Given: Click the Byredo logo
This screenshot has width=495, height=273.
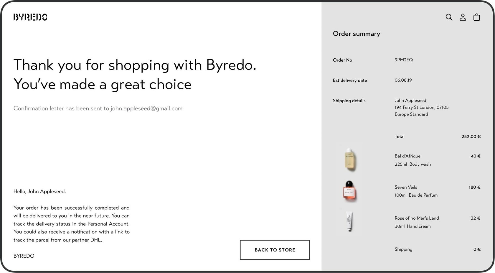Looking at the screenshot, I should [x=30, y=17].
